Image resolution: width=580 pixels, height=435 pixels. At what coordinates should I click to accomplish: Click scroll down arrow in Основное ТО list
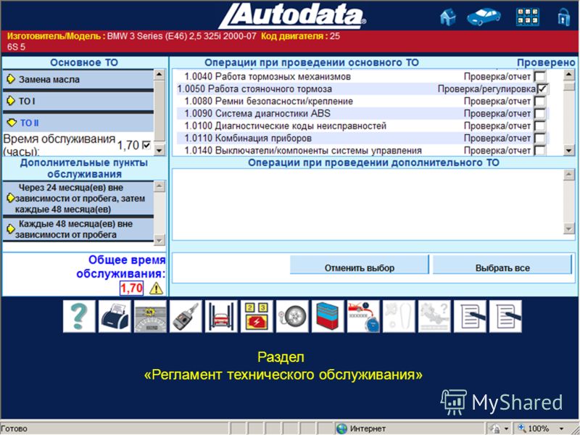tap(159, 150)
